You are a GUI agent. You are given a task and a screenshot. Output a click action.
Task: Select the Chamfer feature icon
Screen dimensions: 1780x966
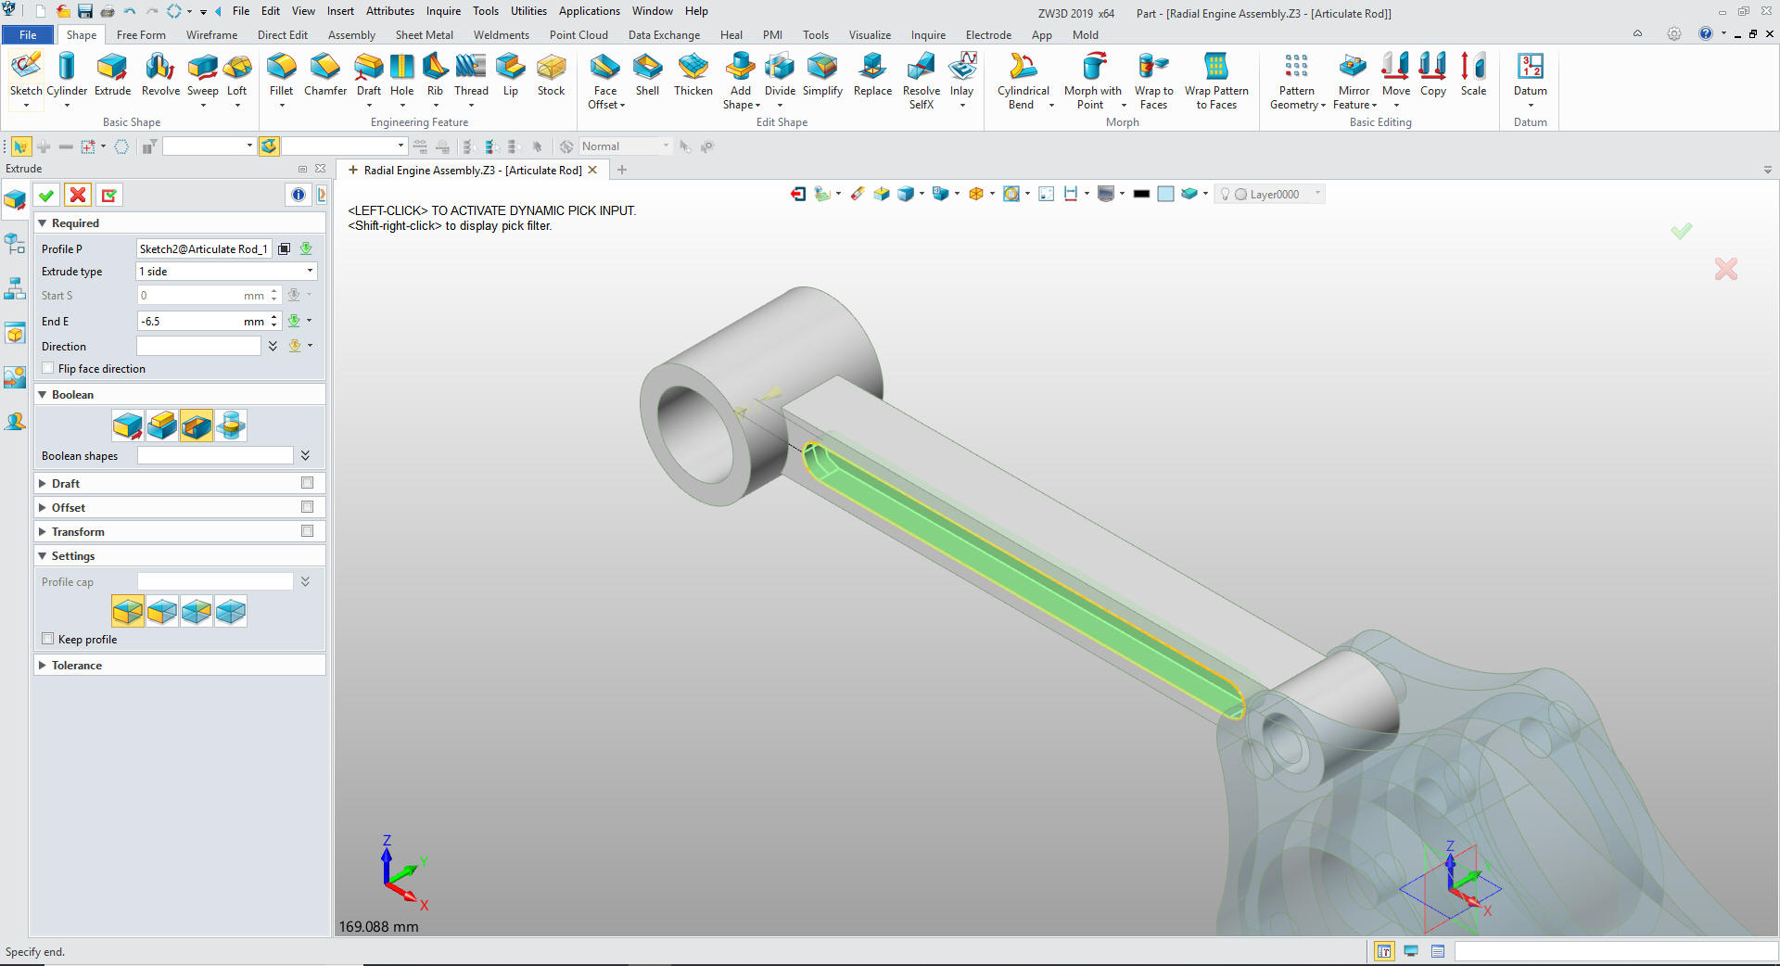pos(324,74)
